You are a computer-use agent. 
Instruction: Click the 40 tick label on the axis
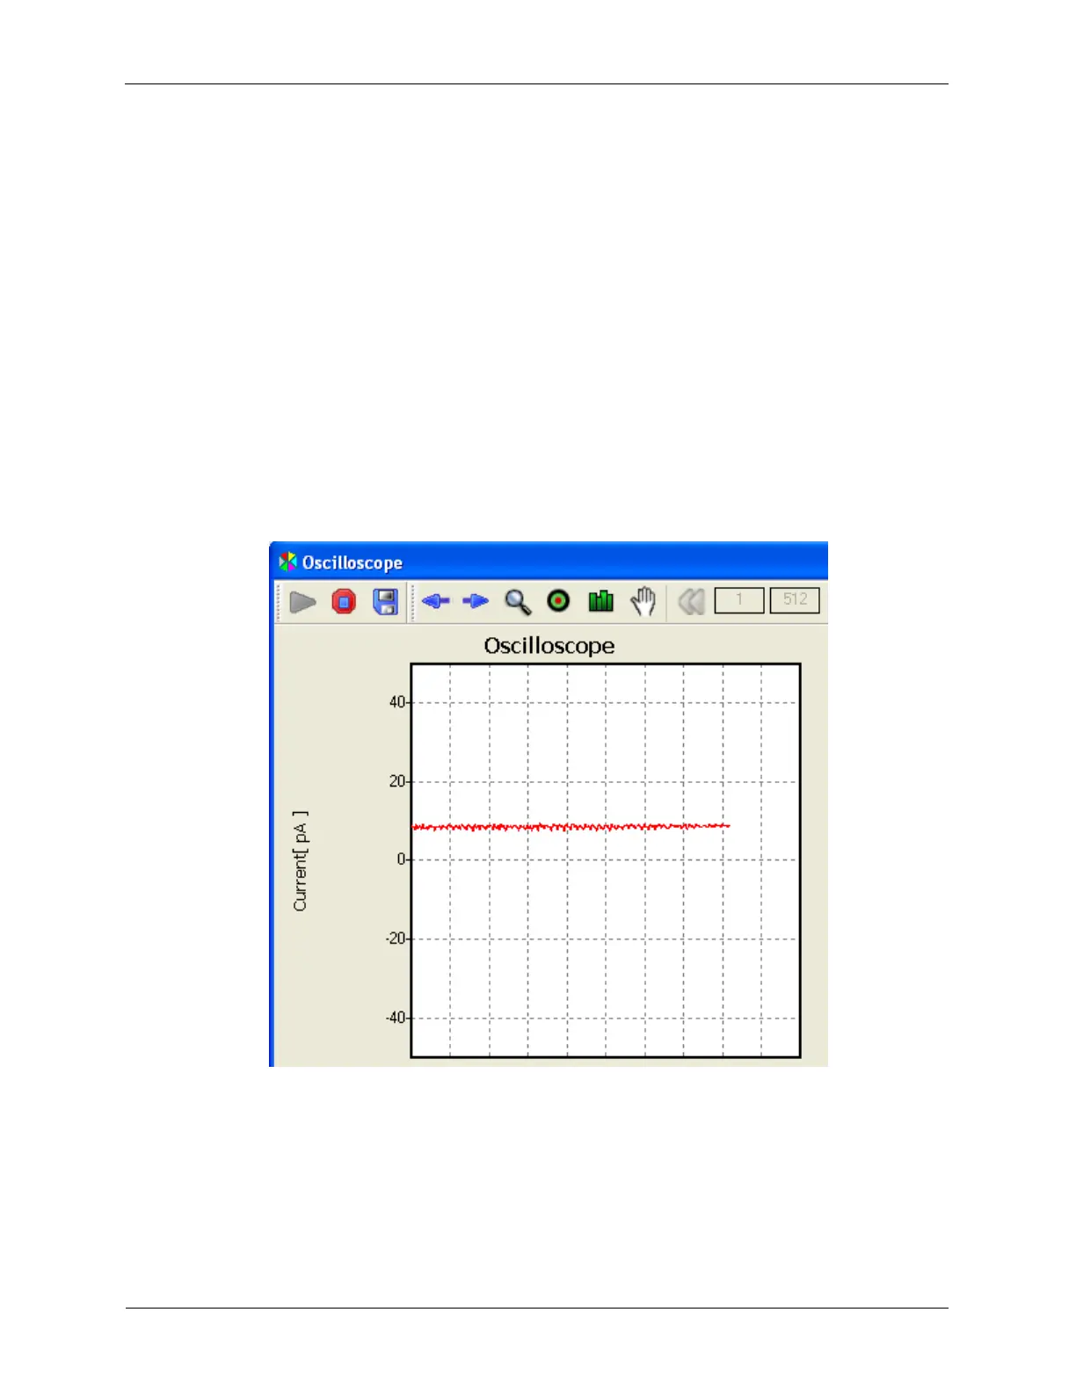pyautogui.click(x=397, y=702)
